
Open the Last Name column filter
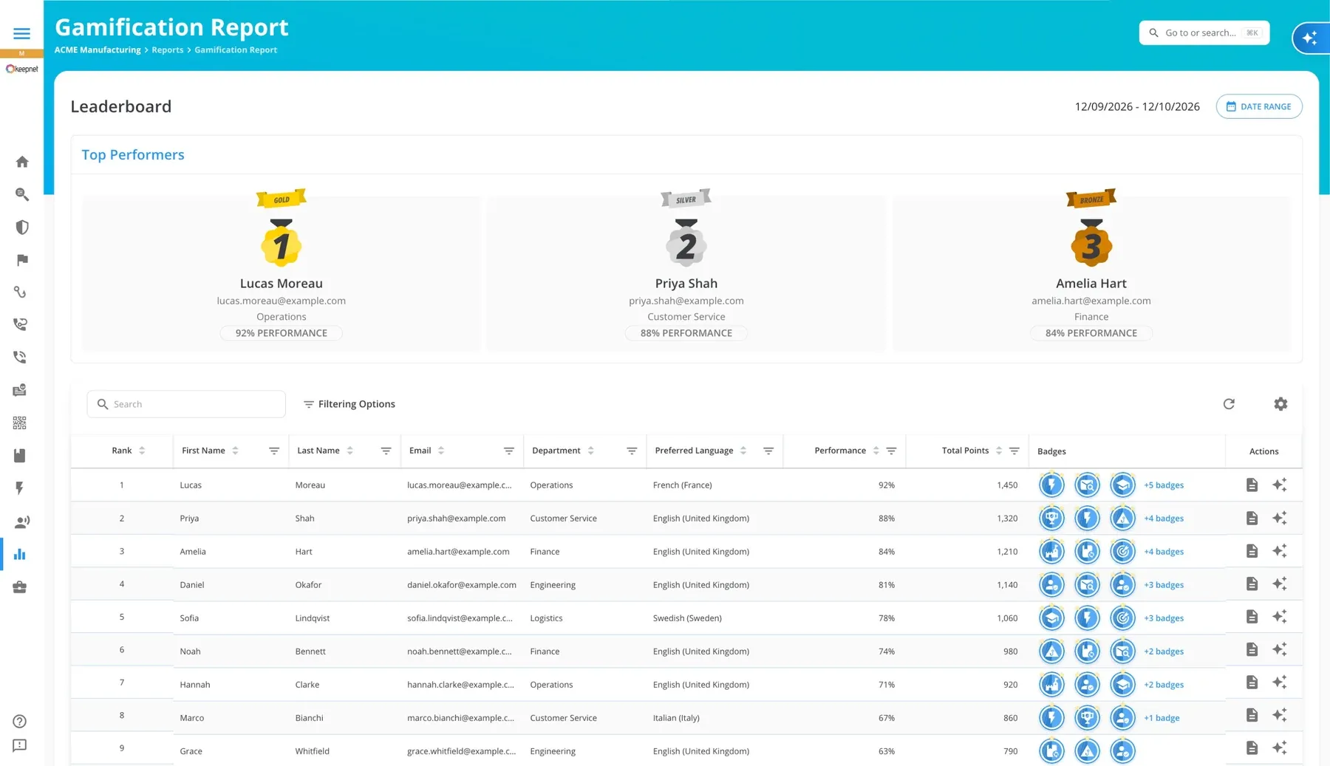pyautogui.click(x=386, y=451)
